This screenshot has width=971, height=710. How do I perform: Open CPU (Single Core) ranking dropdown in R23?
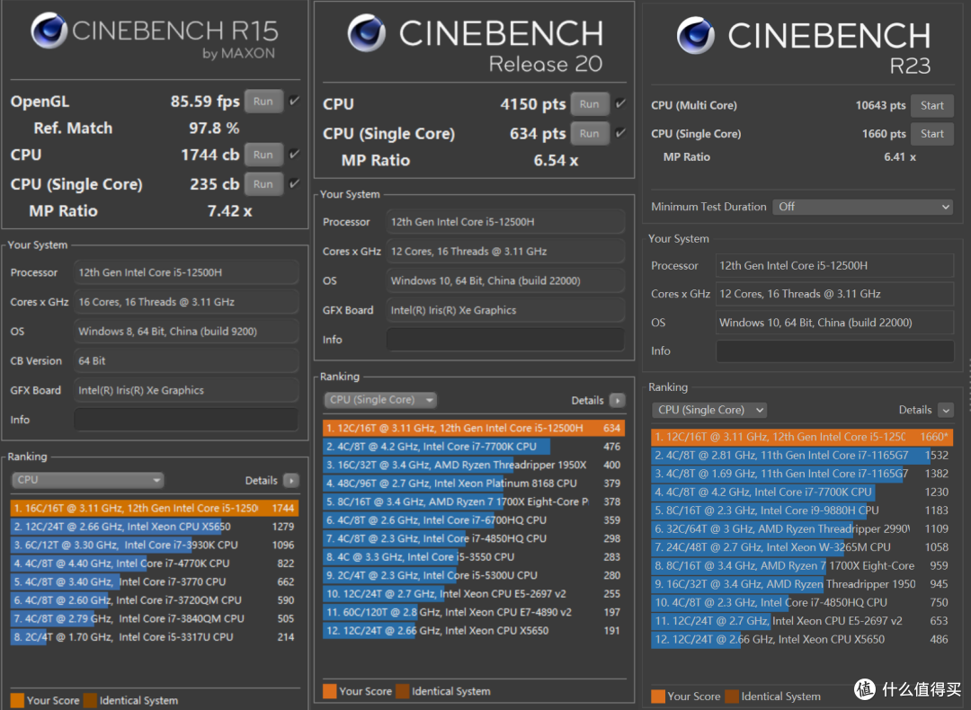709,410
